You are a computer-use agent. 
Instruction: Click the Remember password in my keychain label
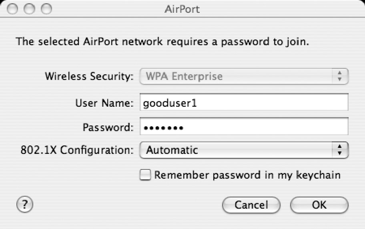point(247,175)
